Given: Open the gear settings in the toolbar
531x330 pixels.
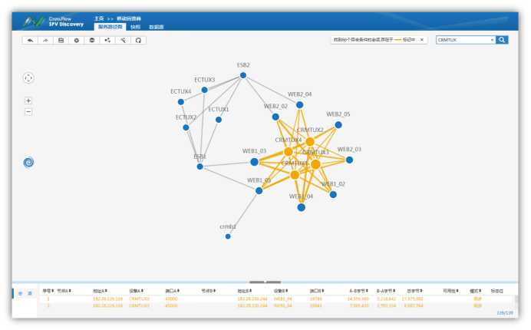Looking at the screenshot, I should click(x=77, y=40).
